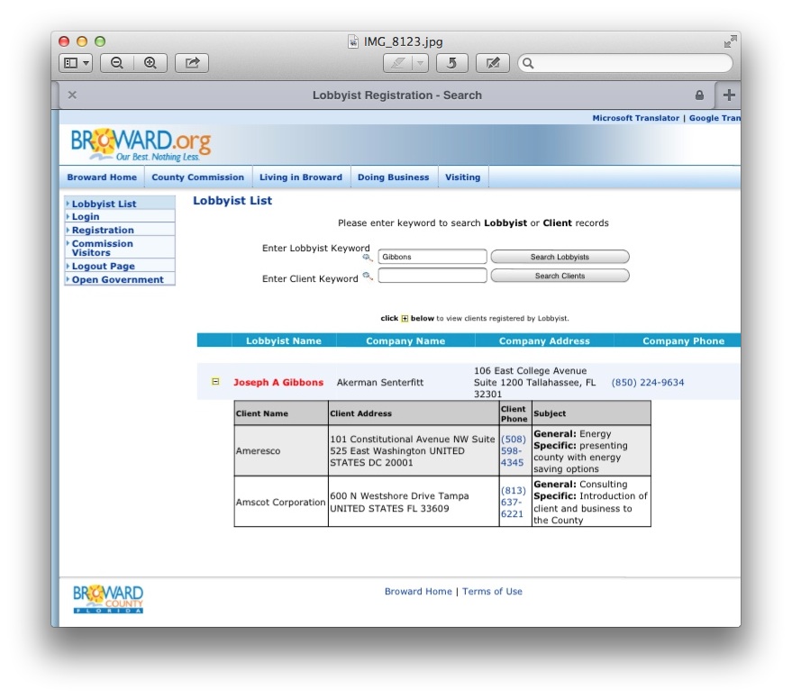Click the Amscot Corporation client cell
The image size is (792, 698).
pos(281,502)
